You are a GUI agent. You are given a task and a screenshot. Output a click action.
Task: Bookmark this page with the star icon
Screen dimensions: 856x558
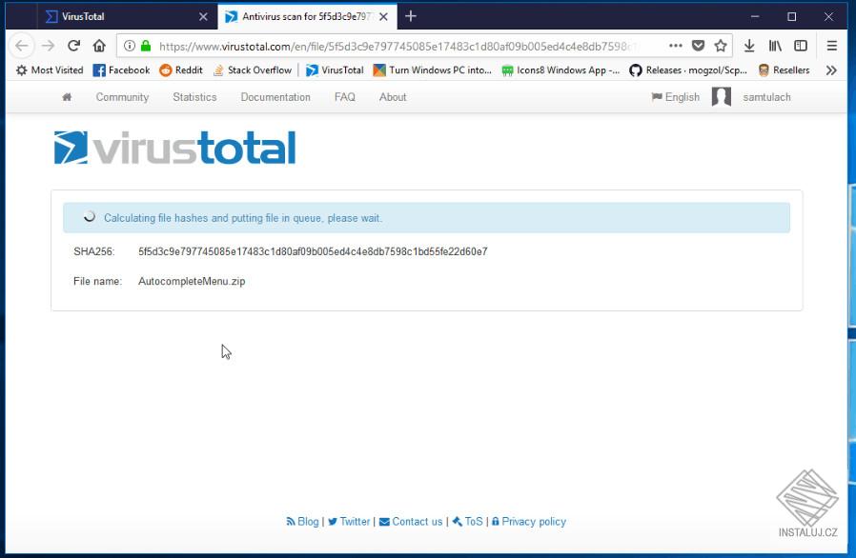(x=721, y=45)
